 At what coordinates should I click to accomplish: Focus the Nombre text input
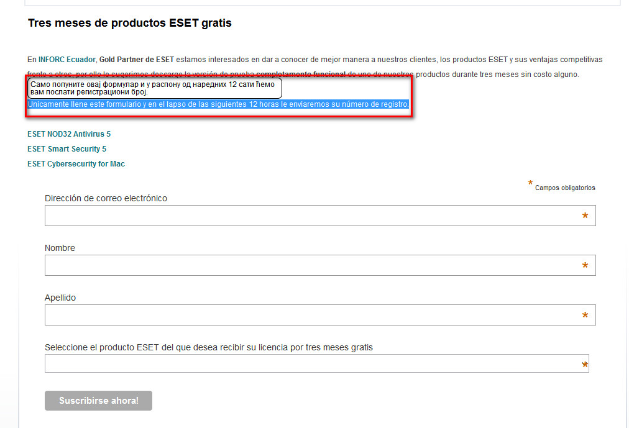pyautogui.click(x=311, y=265)
